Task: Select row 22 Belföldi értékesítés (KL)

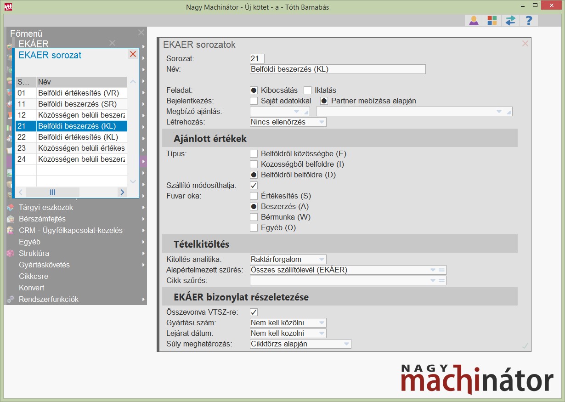Action: [x=71, y=137]
